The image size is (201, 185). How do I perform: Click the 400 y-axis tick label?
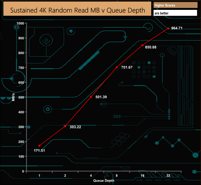pos(21,112)
